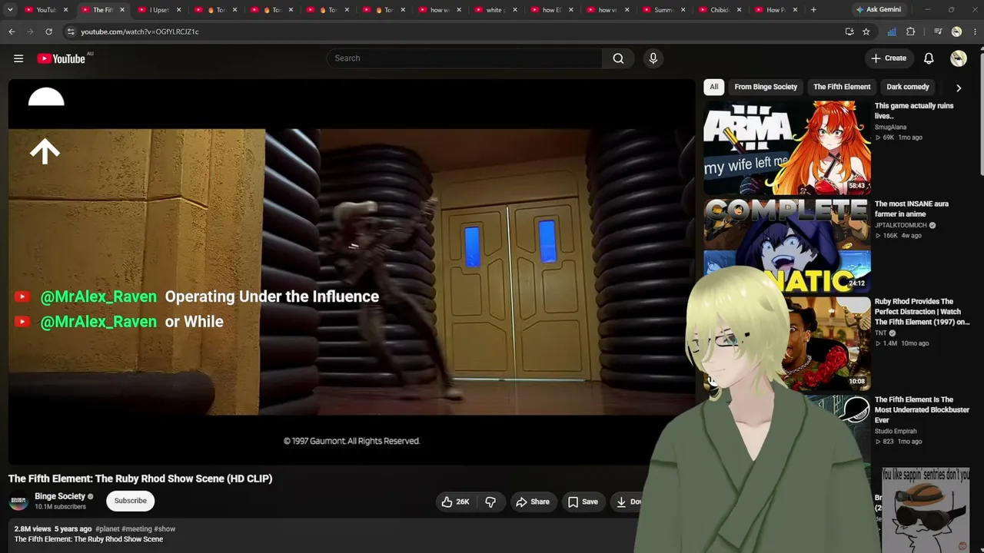Click the YouTube URL in the address bar
Image resolution: width=984 pixels, height=553 pixels.
tap(140, 31)
